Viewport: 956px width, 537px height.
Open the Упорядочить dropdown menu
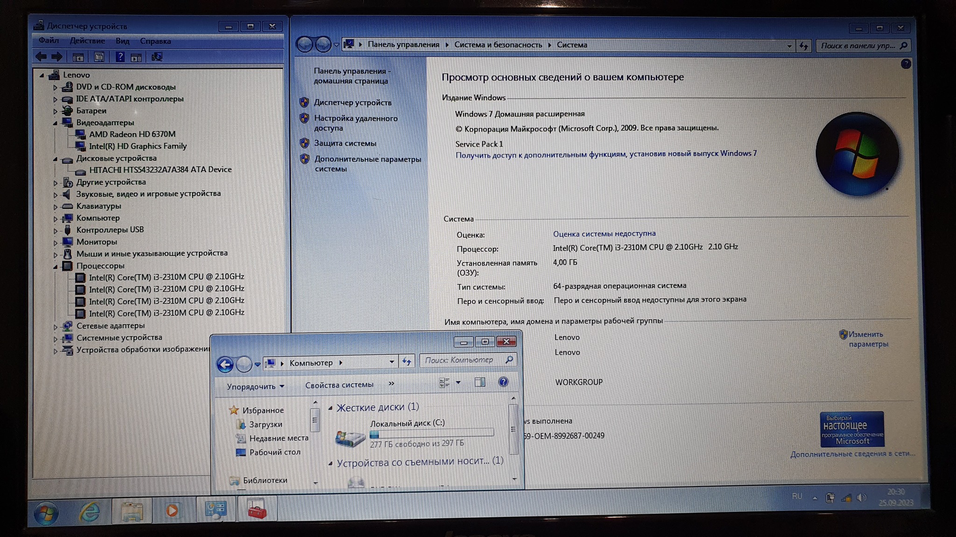(x=255, y=386)
